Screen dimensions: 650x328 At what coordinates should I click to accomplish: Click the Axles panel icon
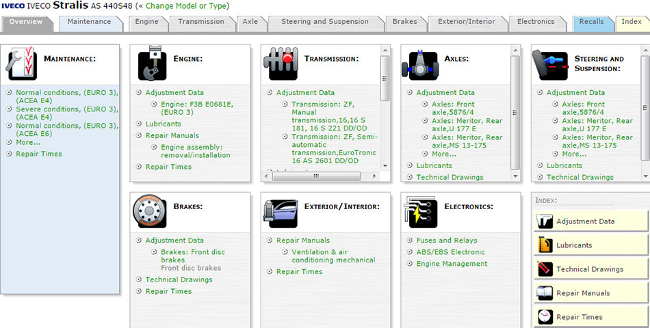pos(420,65)
